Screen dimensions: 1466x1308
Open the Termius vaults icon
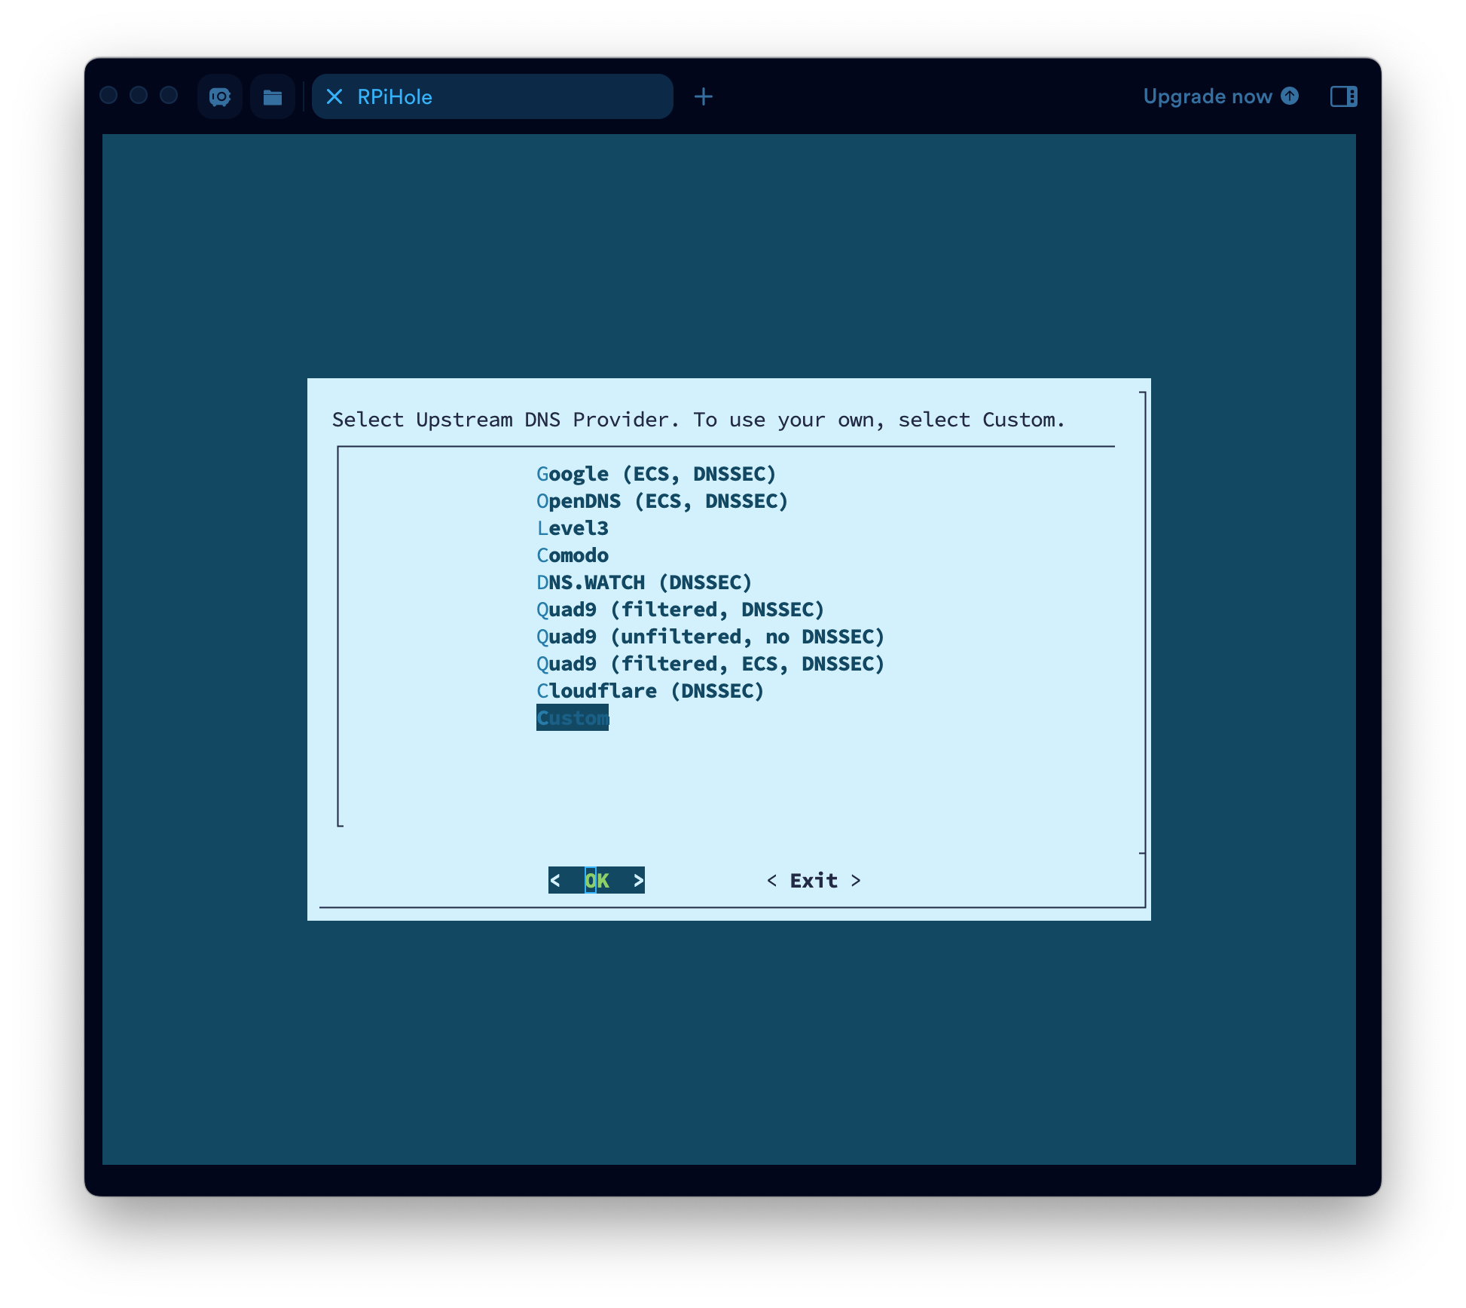[x=219, y=96]
